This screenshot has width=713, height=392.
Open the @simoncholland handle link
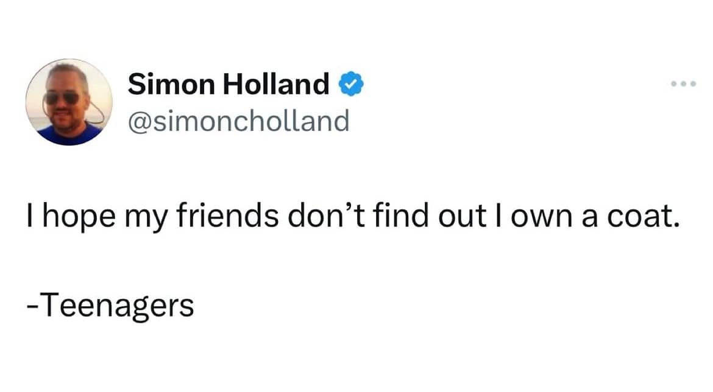(238, 120)
